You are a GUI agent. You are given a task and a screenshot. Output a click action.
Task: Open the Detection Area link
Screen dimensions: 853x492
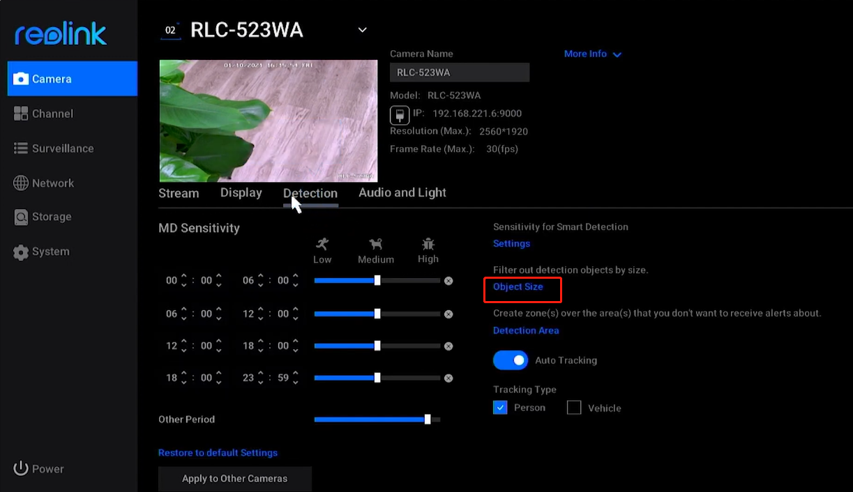[526, 330]
